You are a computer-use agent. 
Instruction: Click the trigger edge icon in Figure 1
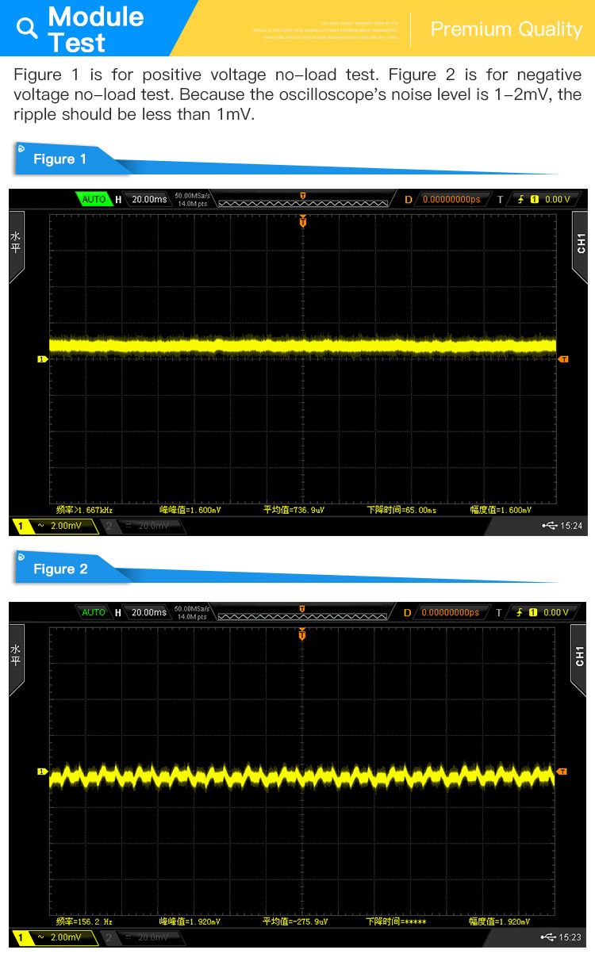520,199
